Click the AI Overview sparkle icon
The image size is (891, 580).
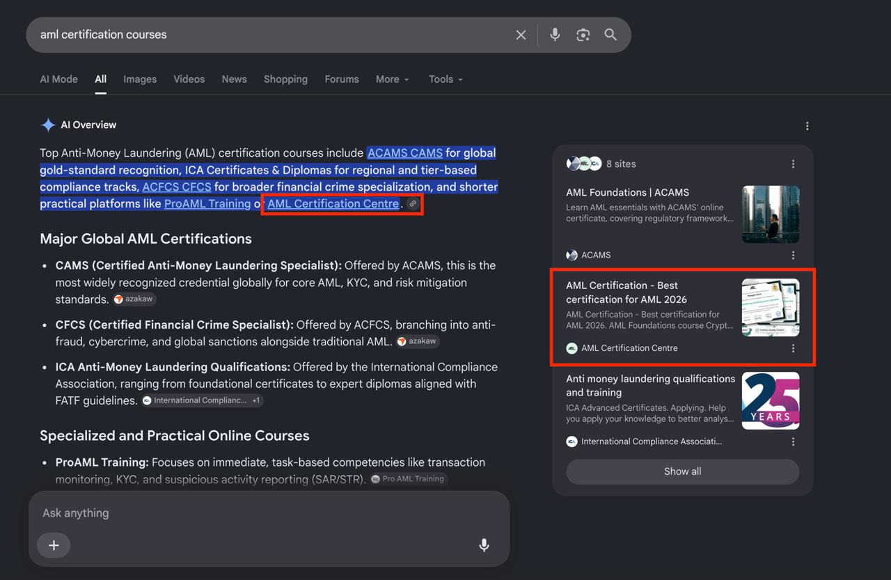click(x=48, y=125)
